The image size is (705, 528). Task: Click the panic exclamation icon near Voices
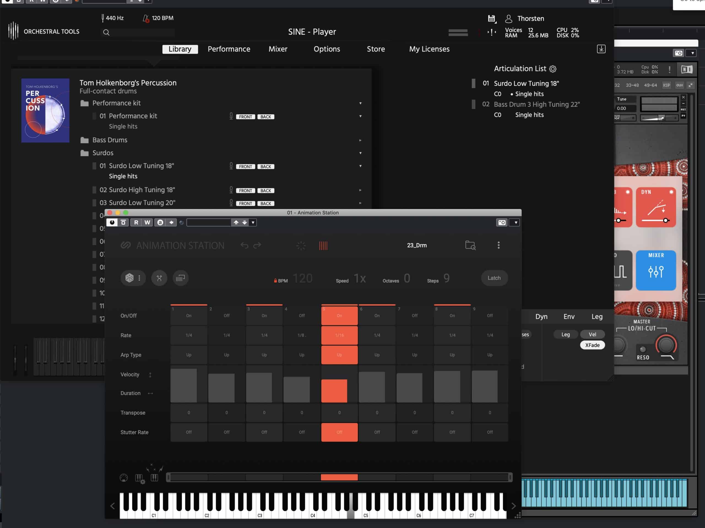point(492,32)
